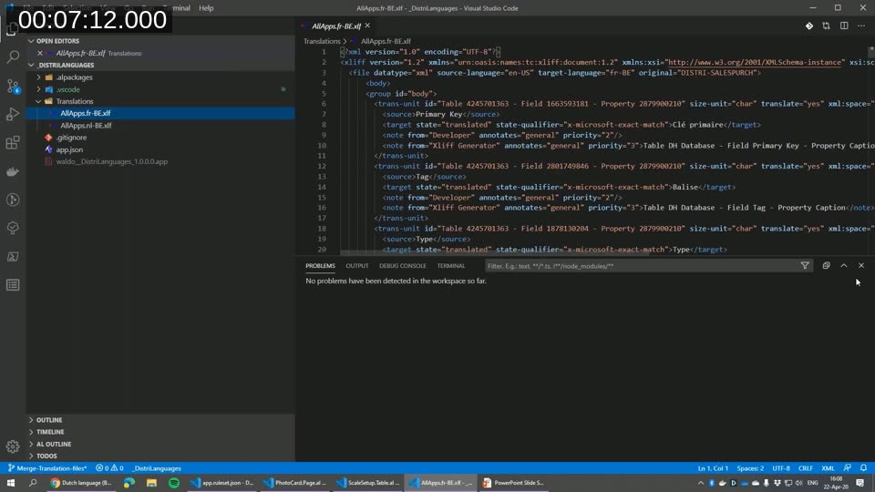The image size is (875, 492).
Task: Click the Windows Start button
Action: [x=11, y=483]
